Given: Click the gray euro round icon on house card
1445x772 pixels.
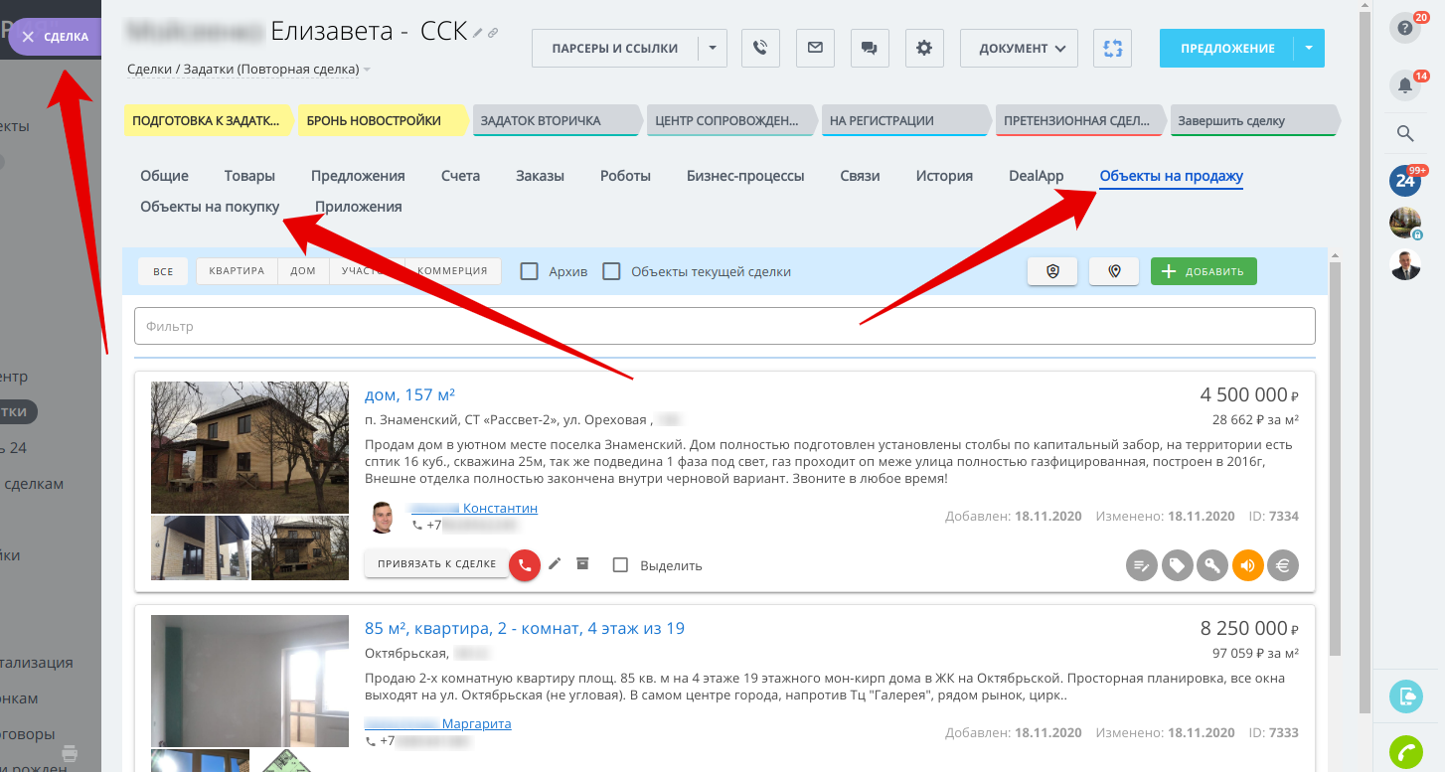Looking at the screenshot, I should click(1283, 565).
